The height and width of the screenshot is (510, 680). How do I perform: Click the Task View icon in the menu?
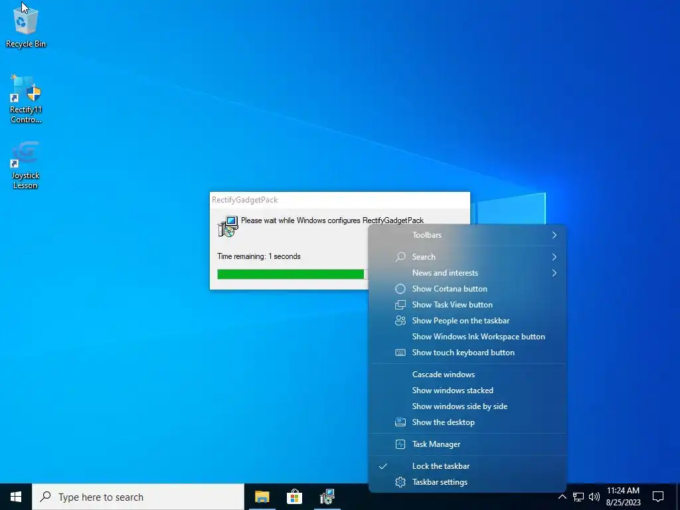400,305
